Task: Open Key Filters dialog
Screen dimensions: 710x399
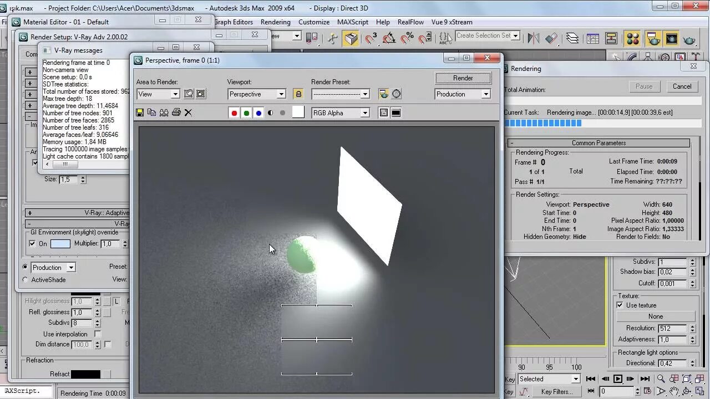Action: [557, 392]
